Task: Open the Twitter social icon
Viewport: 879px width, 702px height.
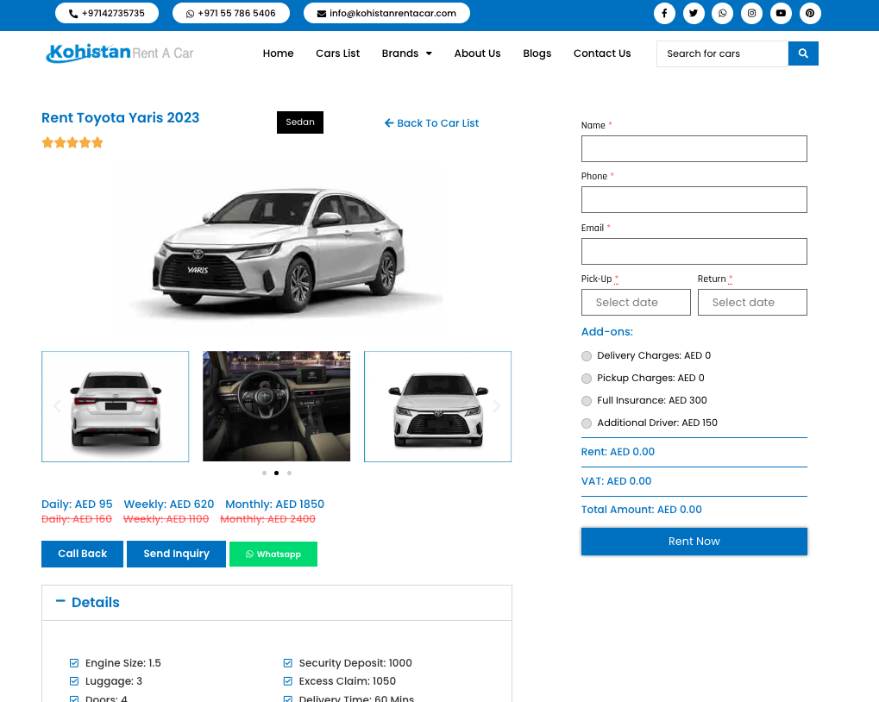Action: [x=693, y=14]
